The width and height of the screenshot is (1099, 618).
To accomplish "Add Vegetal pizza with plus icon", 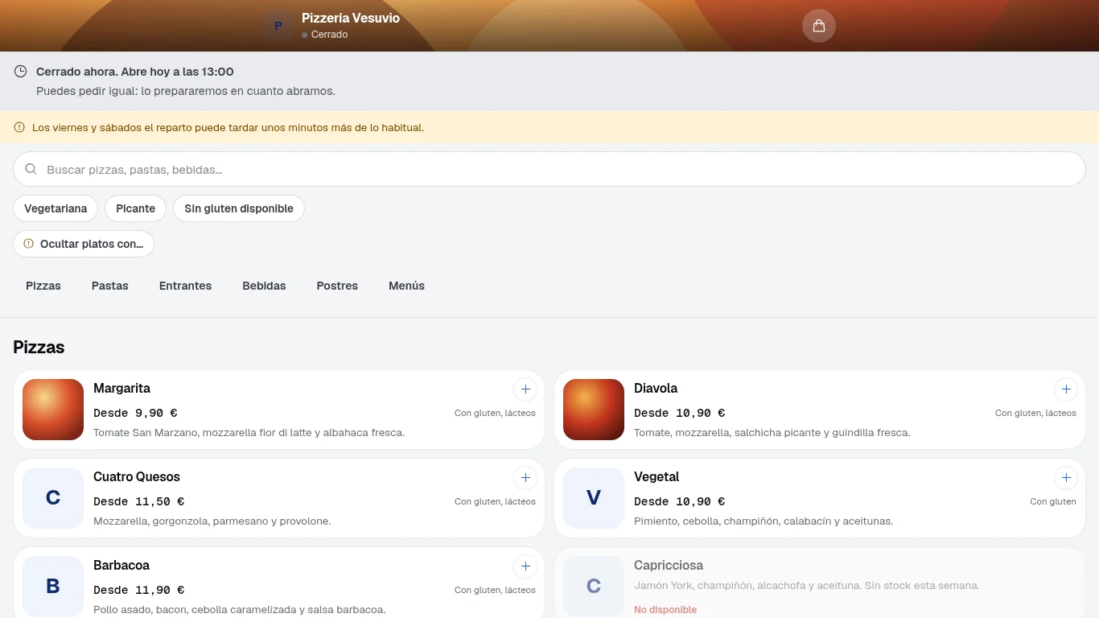I will (x=1066, y=478).
